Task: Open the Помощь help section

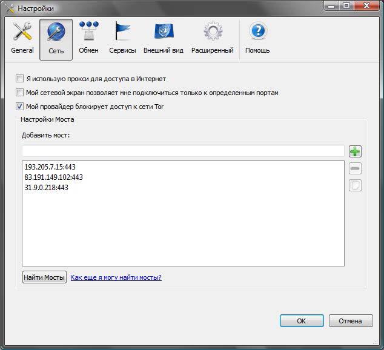Action: pos(257,39)
